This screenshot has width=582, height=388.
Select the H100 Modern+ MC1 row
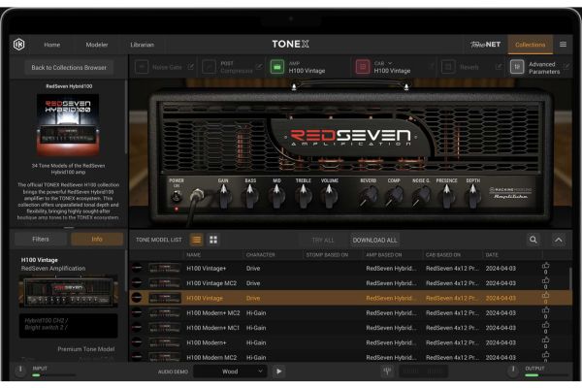point(350,328)
